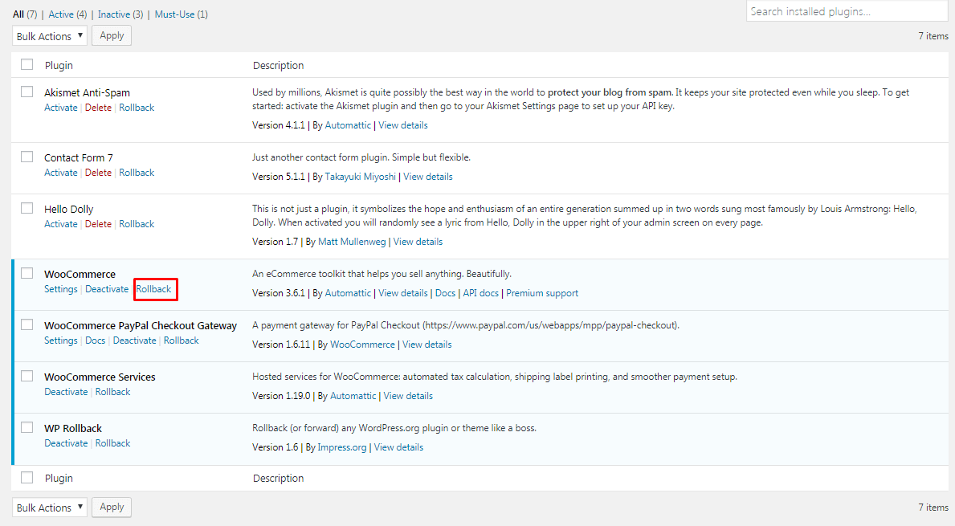Open WooCommerce PayPal Checkout Gateway Docs link

pos(95,341)
